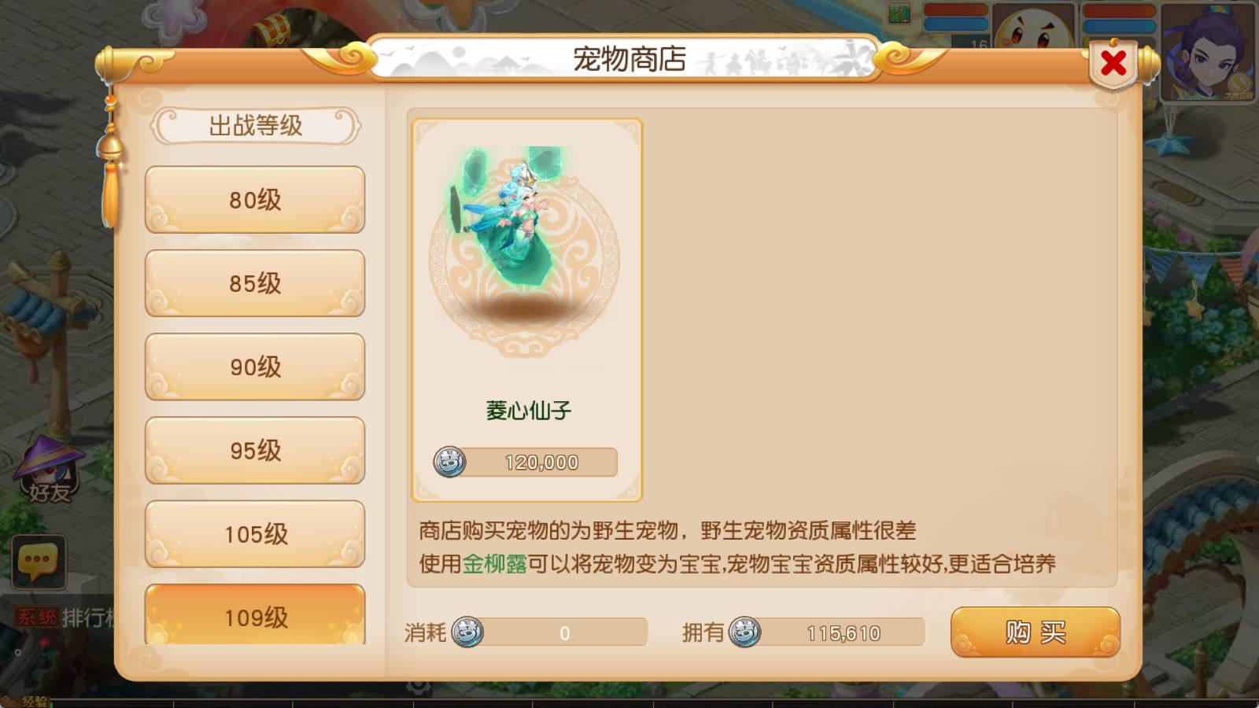Open the chat bubble icon
1259x708 pixels.
[x=39, y=562]
